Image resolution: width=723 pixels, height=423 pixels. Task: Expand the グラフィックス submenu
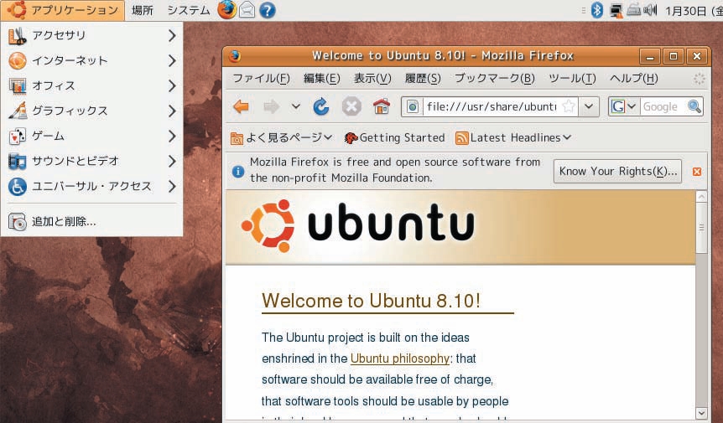point(92,111)
